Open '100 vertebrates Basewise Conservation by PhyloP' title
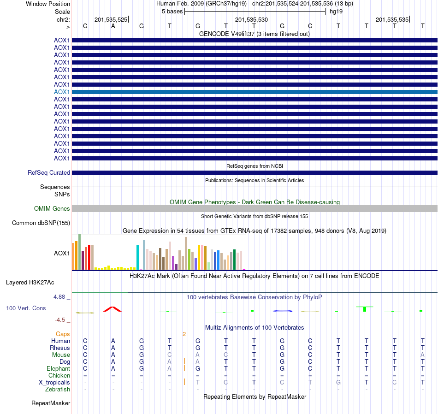Viewport: 438px width, 414px height. pyautogui.click(x=255, y=297)
